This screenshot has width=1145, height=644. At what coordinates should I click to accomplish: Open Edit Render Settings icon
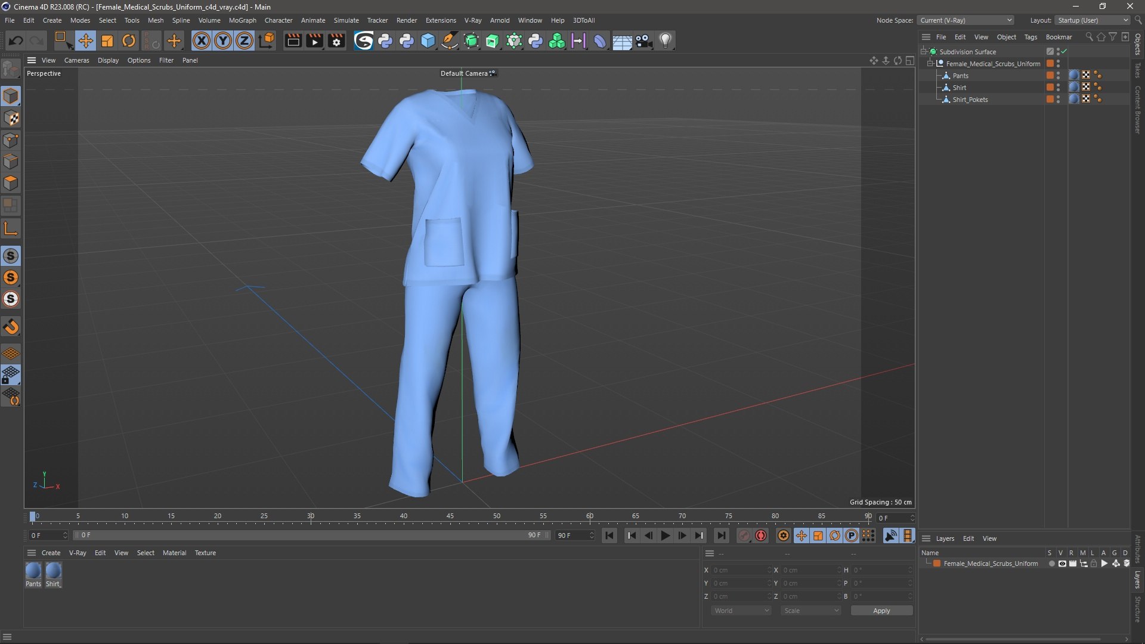[337, 41]
